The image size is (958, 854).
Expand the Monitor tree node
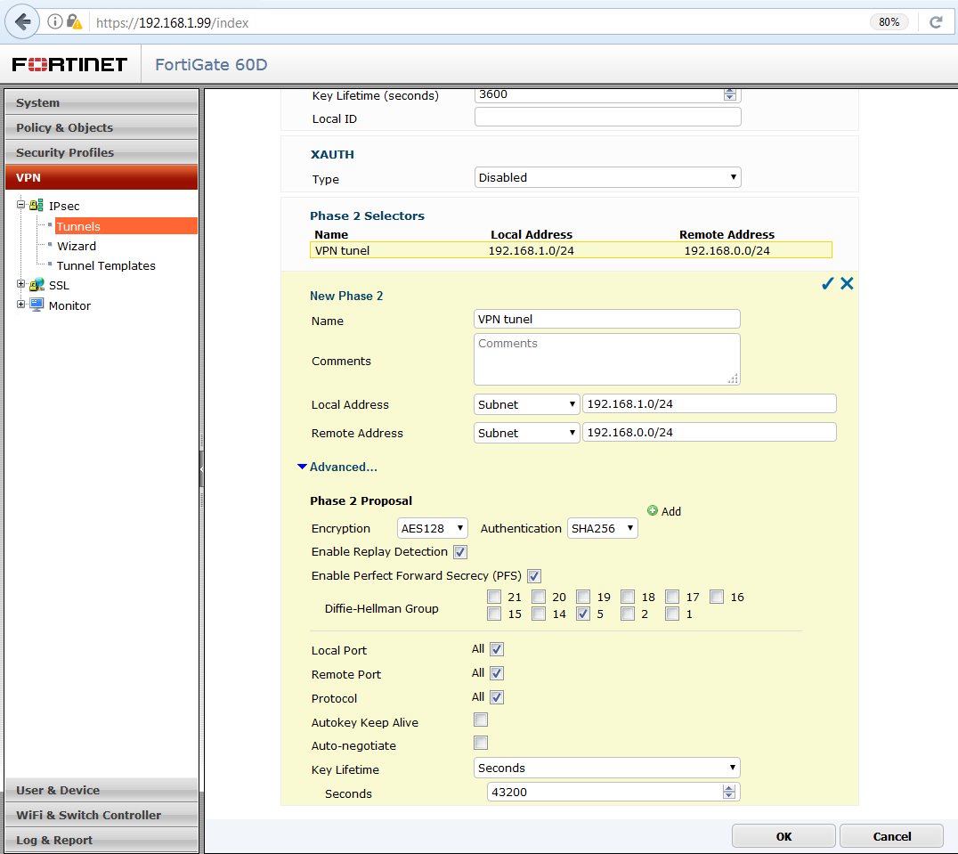[20, 305]
